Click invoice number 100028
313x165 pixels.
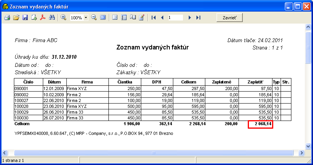tap(21, 106)
